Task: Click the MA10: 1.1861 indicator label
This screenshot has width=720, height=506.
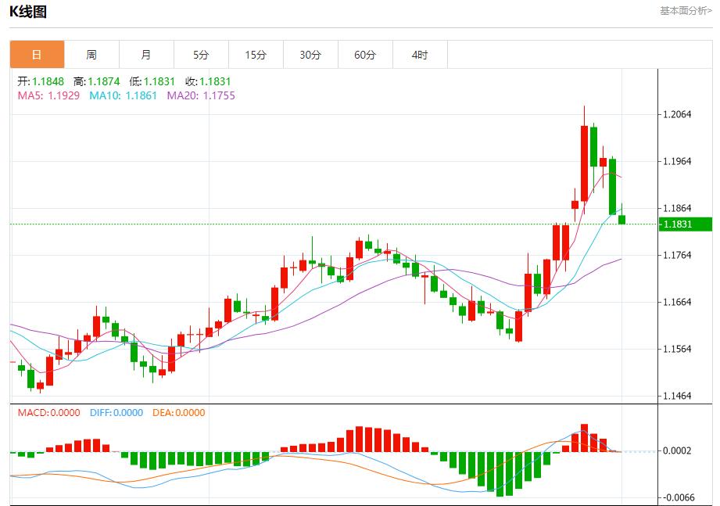Action: coord(123,95)
